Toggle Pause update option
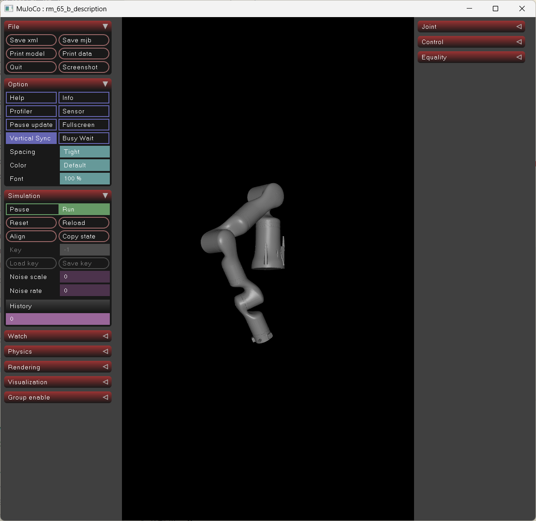536x521 pixels. coord(31,125)
